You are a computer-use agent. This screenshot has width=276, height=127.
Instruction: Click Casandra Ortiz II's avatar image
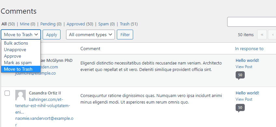[x=21, y=95]
